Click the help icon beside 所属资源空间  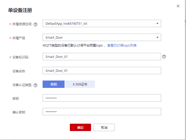coord(35,24)
